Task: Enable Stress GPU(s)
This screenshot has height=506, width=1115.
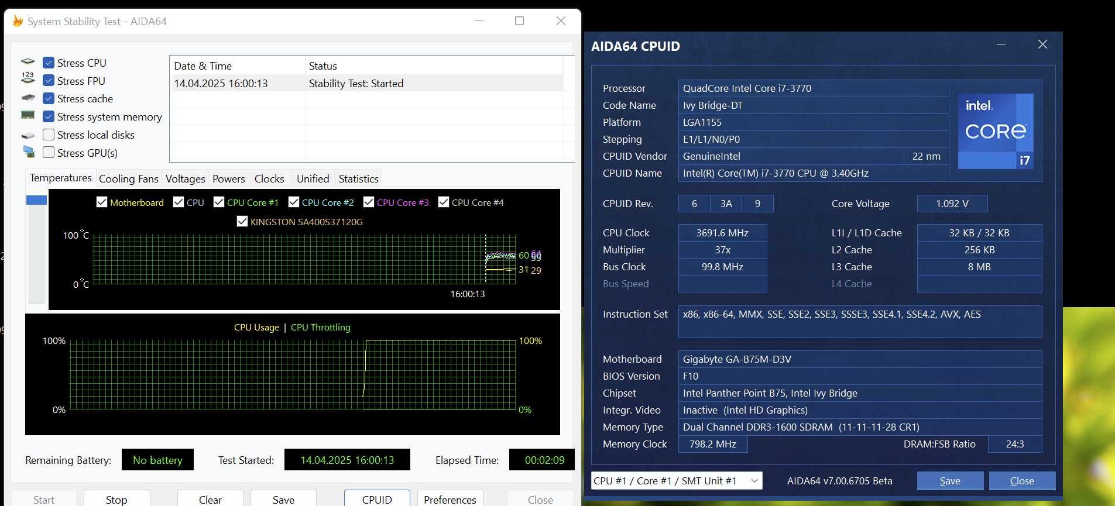Action: coord(49,152)
